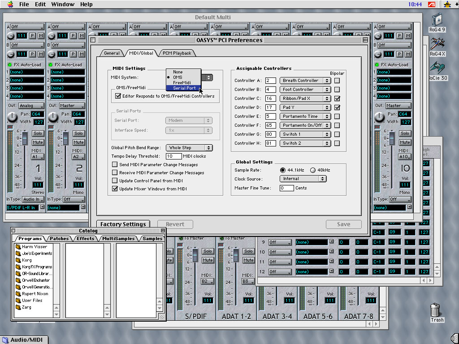This screenshot has height=344, width=459.
Task: Click channel 1 FX Auto-Load green LED
Action: pyautogui.click(x=10, y=64)
